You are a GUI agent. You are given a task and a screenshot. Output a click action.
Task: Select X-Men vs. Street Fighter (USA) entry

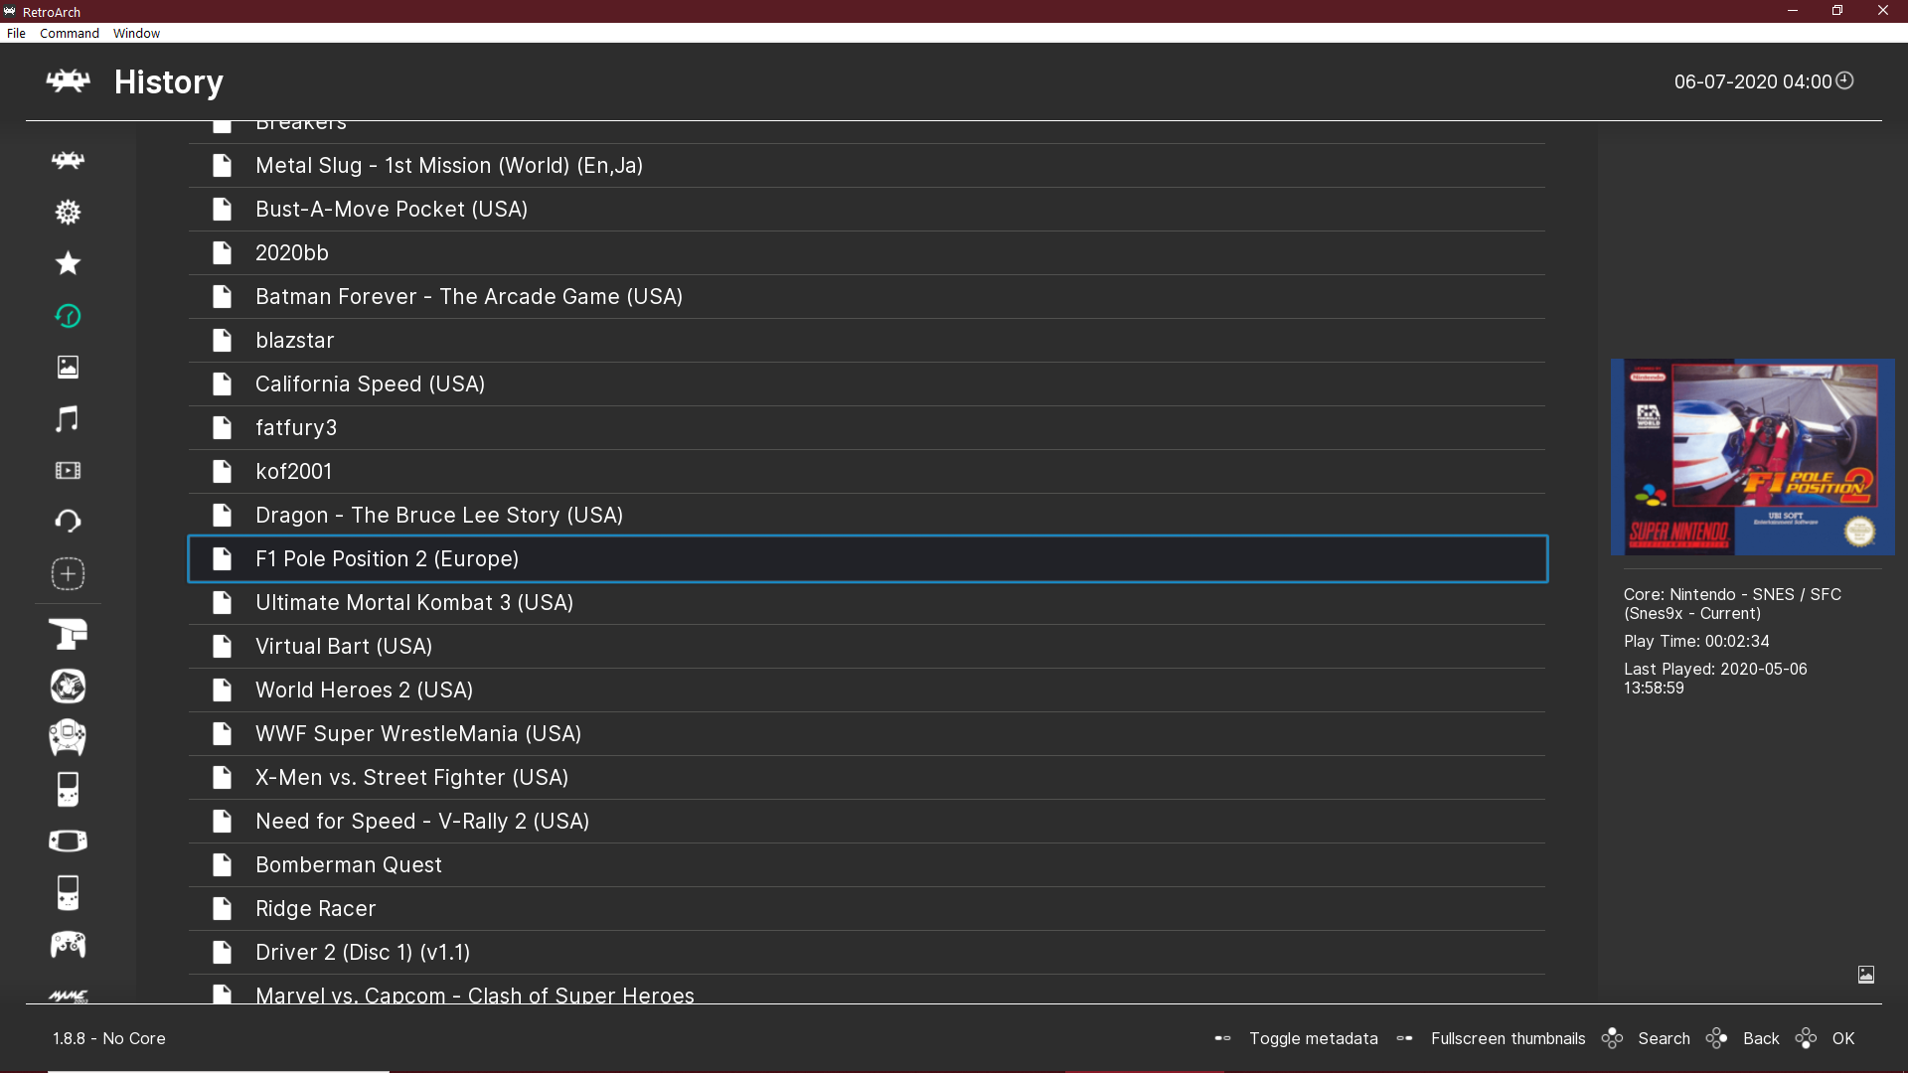click(867, 777)
